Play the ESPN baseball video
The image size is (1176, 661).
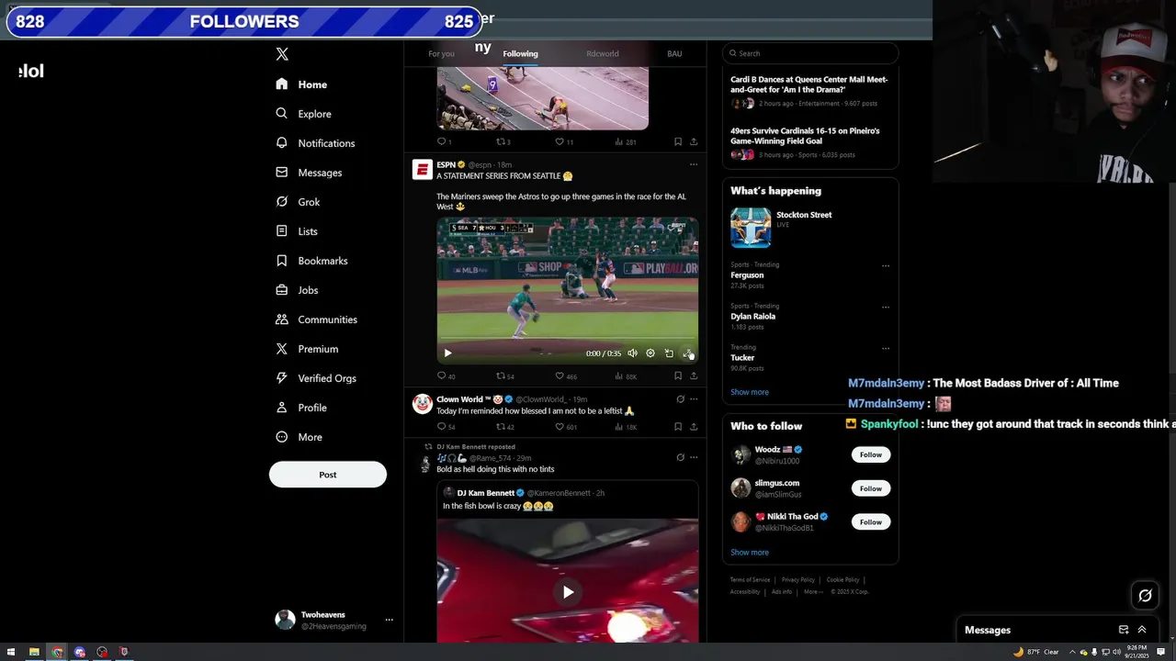(x=447, y=353)
